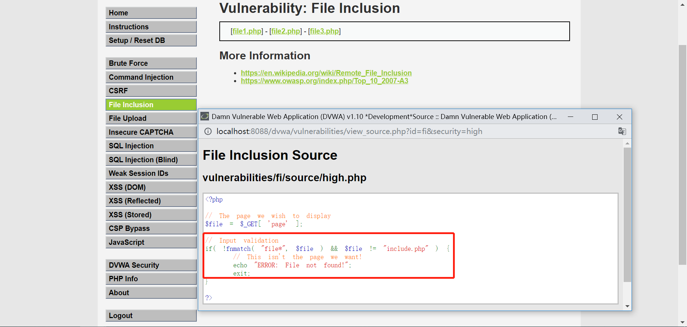Viewport: 687px width, 327px height.
Task: Click the Logout button
Action: coord(151,316)
